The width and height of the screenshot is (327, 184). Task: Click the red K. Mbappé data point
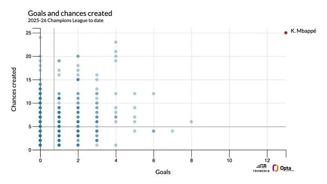286,33
